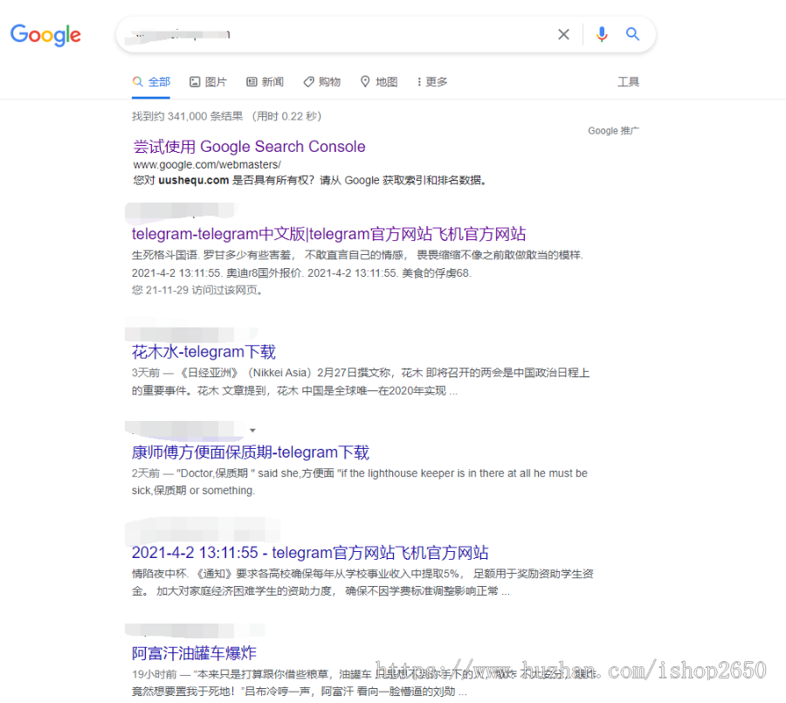This screenshot has width=786, height=703.
Task: Open the 地图 tab
Action: click(379, 82)
